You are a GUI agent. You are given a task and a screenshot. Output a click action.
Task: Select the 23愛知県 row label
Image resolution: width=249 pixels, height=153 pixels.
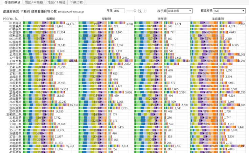click(x=15, y=92)
